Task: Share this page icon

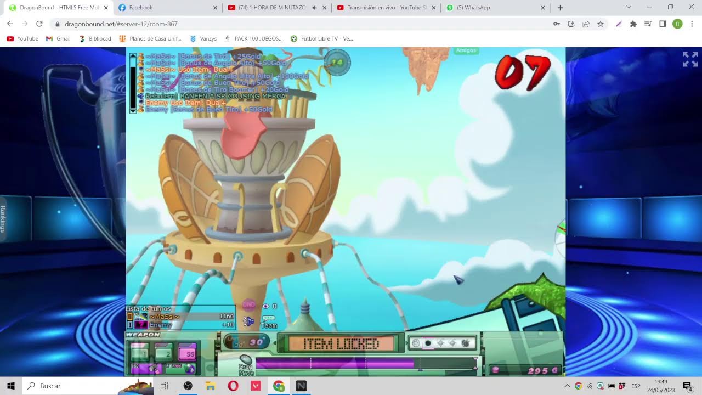Action: [x=586, y=24]
